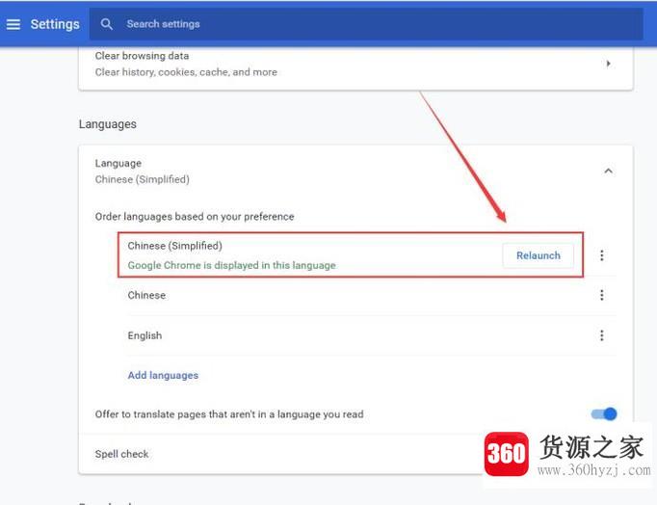Screen dimensions: 657x505
Task: Open the hamburger main menu
Action: click(13, 24)
